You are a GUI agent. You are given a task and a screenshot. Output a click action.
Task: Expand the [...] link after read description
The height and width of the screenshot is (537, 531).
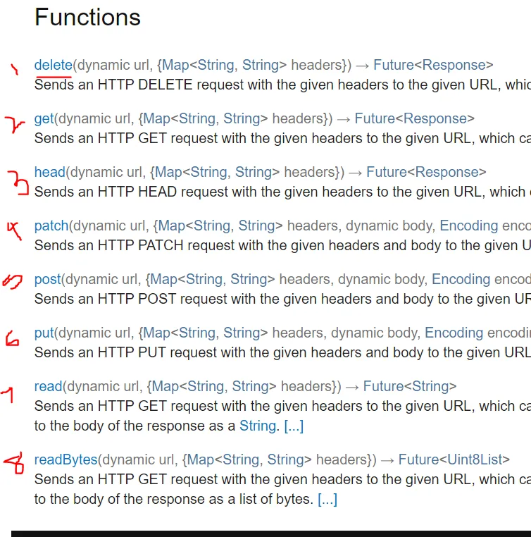[294, 426]
